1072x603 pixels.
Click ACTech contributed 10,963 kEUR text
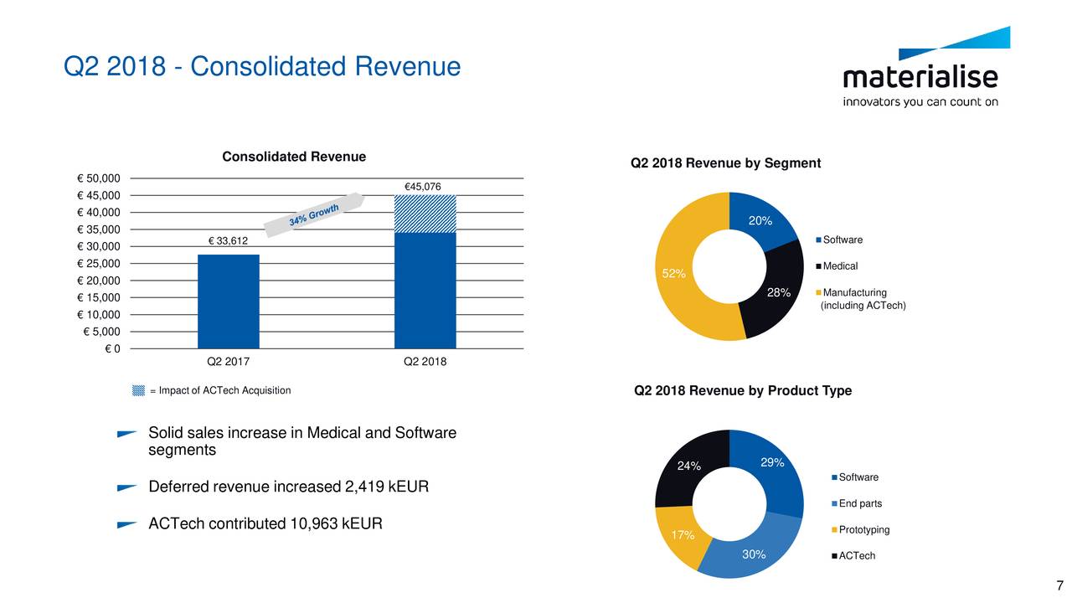click(265, 525)
